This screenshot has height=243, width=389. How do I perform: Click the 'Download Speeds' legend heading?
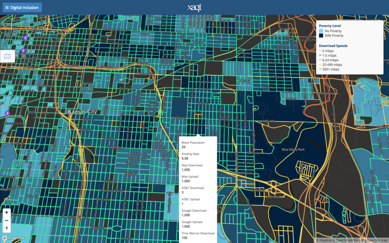333,46
